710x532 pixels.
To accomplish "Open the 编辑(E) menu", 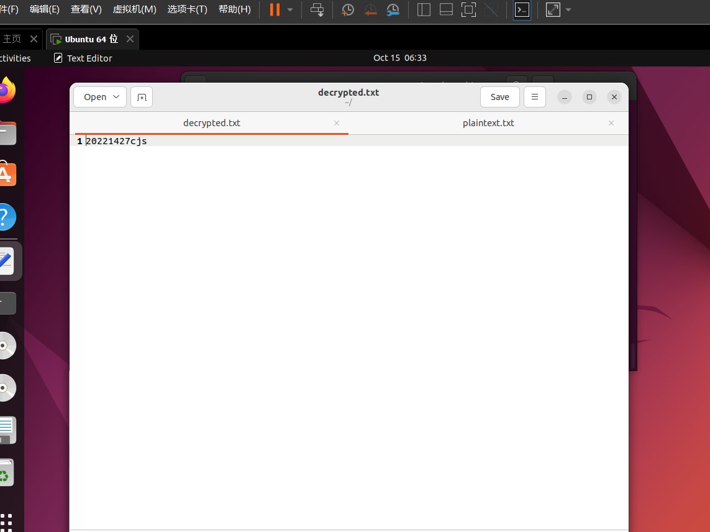I will (x=44, y=9).
